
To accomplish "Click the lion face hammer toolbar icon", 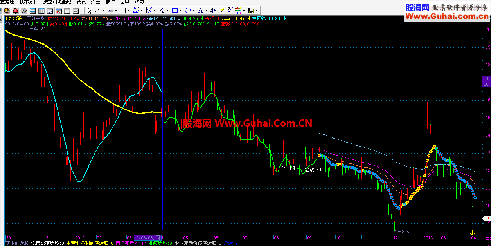I will (x=7, y=11).
